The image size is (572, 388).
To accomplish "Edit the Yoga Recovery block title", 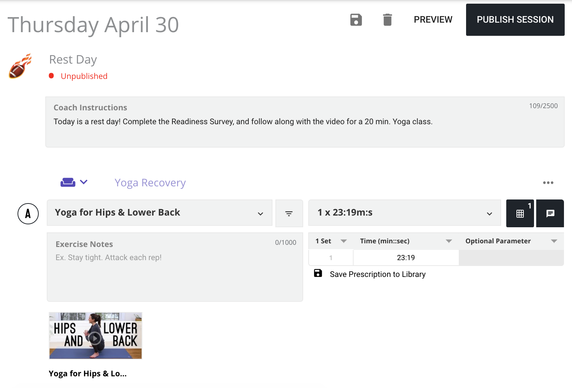I will click(x=150, y=183).
